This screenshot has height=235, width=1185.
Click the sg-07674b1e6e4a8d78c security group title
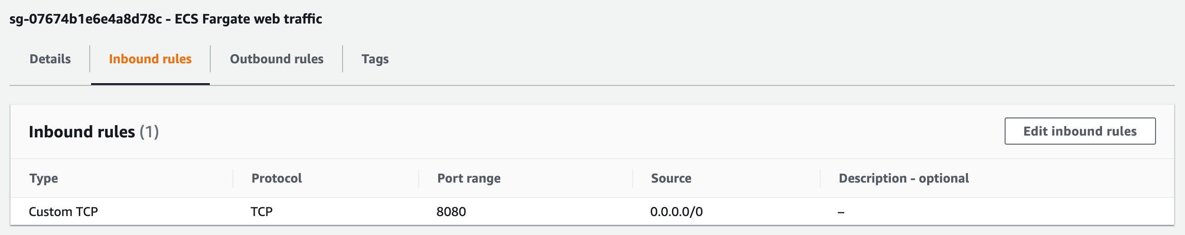coord(86,19)
